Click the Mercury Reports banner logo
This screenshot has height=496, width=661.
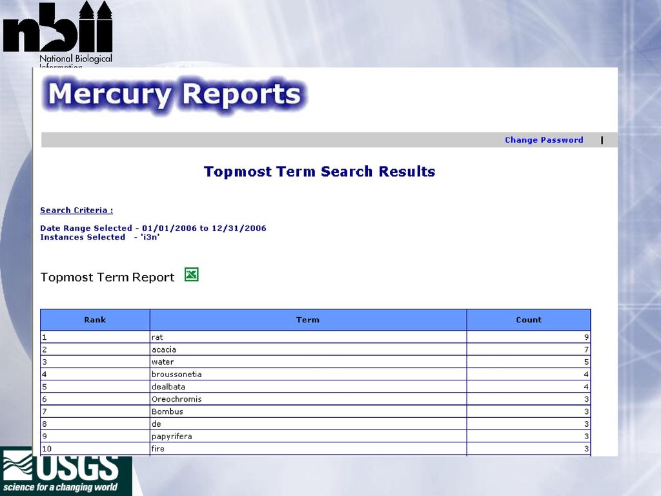pos(174,94)
